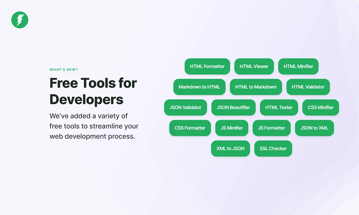The width and height of the screenshot is (359, 215).
Task: Launch the JSON to XML converter
Action: [x=314, y=128]
